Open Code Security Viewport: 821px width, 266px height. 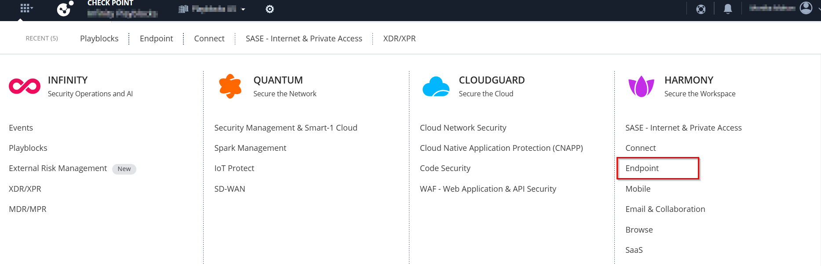[445, 168]
